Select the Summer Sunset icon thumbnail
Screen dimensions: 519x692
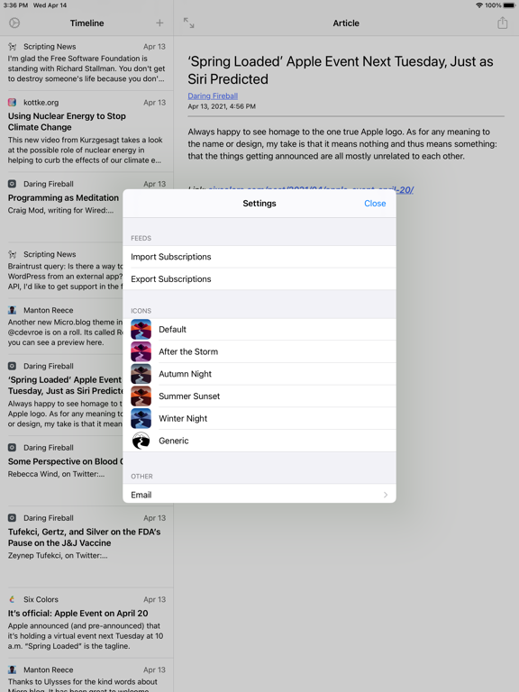[141, 396]
